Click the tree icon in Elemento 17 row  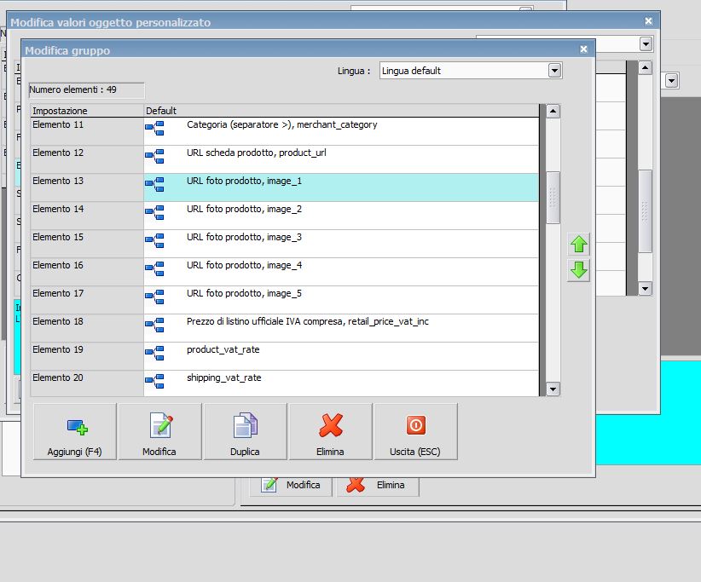(154, 297)
